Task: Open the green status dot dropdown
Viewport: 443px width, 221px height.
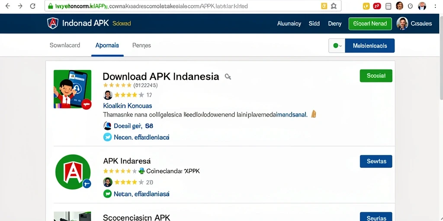Action: pos(337,46)
